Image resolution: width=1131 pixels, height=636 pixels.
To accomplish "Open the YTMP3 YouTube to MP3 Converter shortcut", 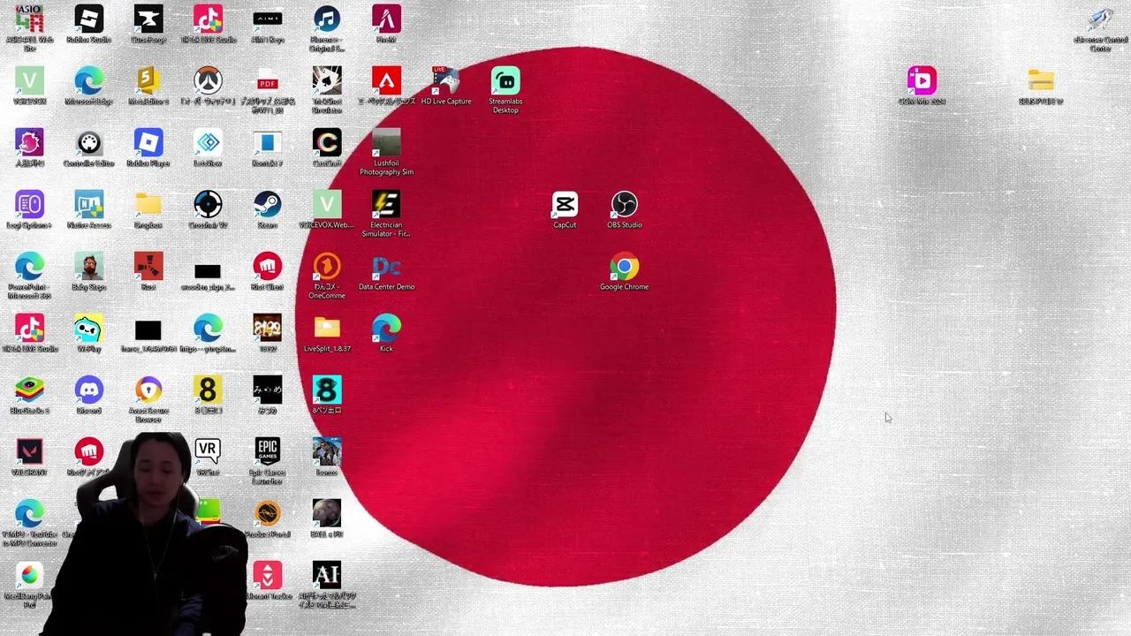I will coord(29,514).
